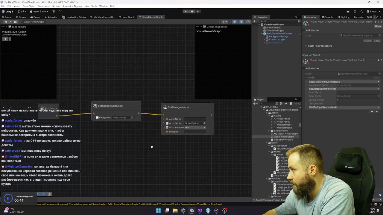Open Unity cloud services icon
The image size is (383, 215).
(x=348, y=11)
